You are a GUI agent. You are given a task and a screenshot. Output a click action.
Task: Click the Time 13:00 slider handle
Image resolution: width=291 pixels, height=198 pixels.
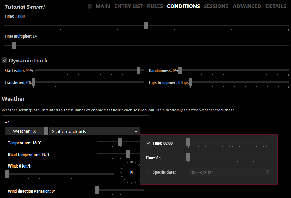pyautogui.click(x=146, y=26)
